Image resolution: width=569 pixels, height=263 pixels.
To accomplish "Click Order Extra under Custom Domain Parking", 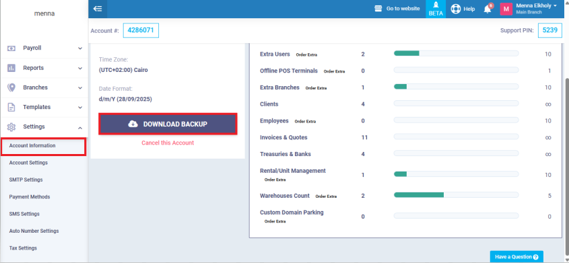I will tap(275, 221).
